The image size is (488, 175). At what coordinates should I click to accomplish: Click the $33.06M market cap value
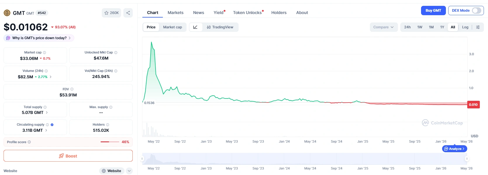(x=29, y=58)
